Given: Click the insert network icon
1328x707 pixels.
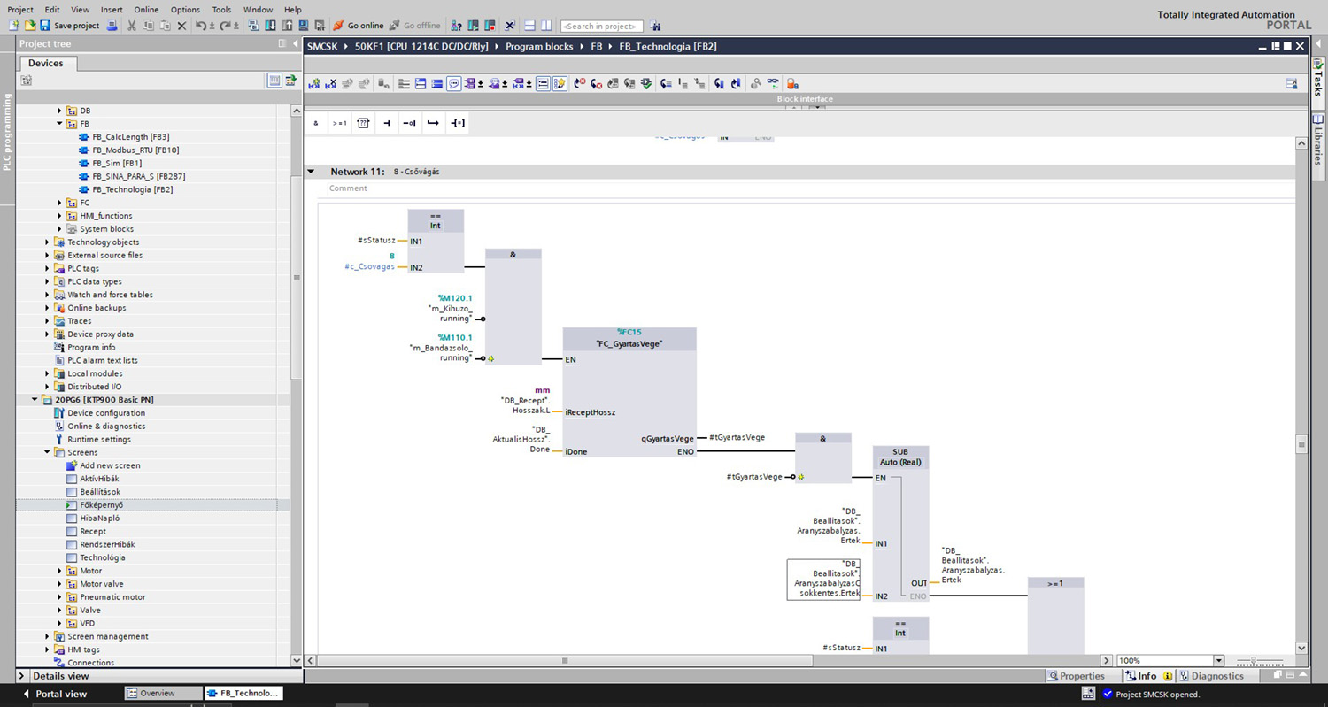Looking at the screenshot, I should [314, 84].
